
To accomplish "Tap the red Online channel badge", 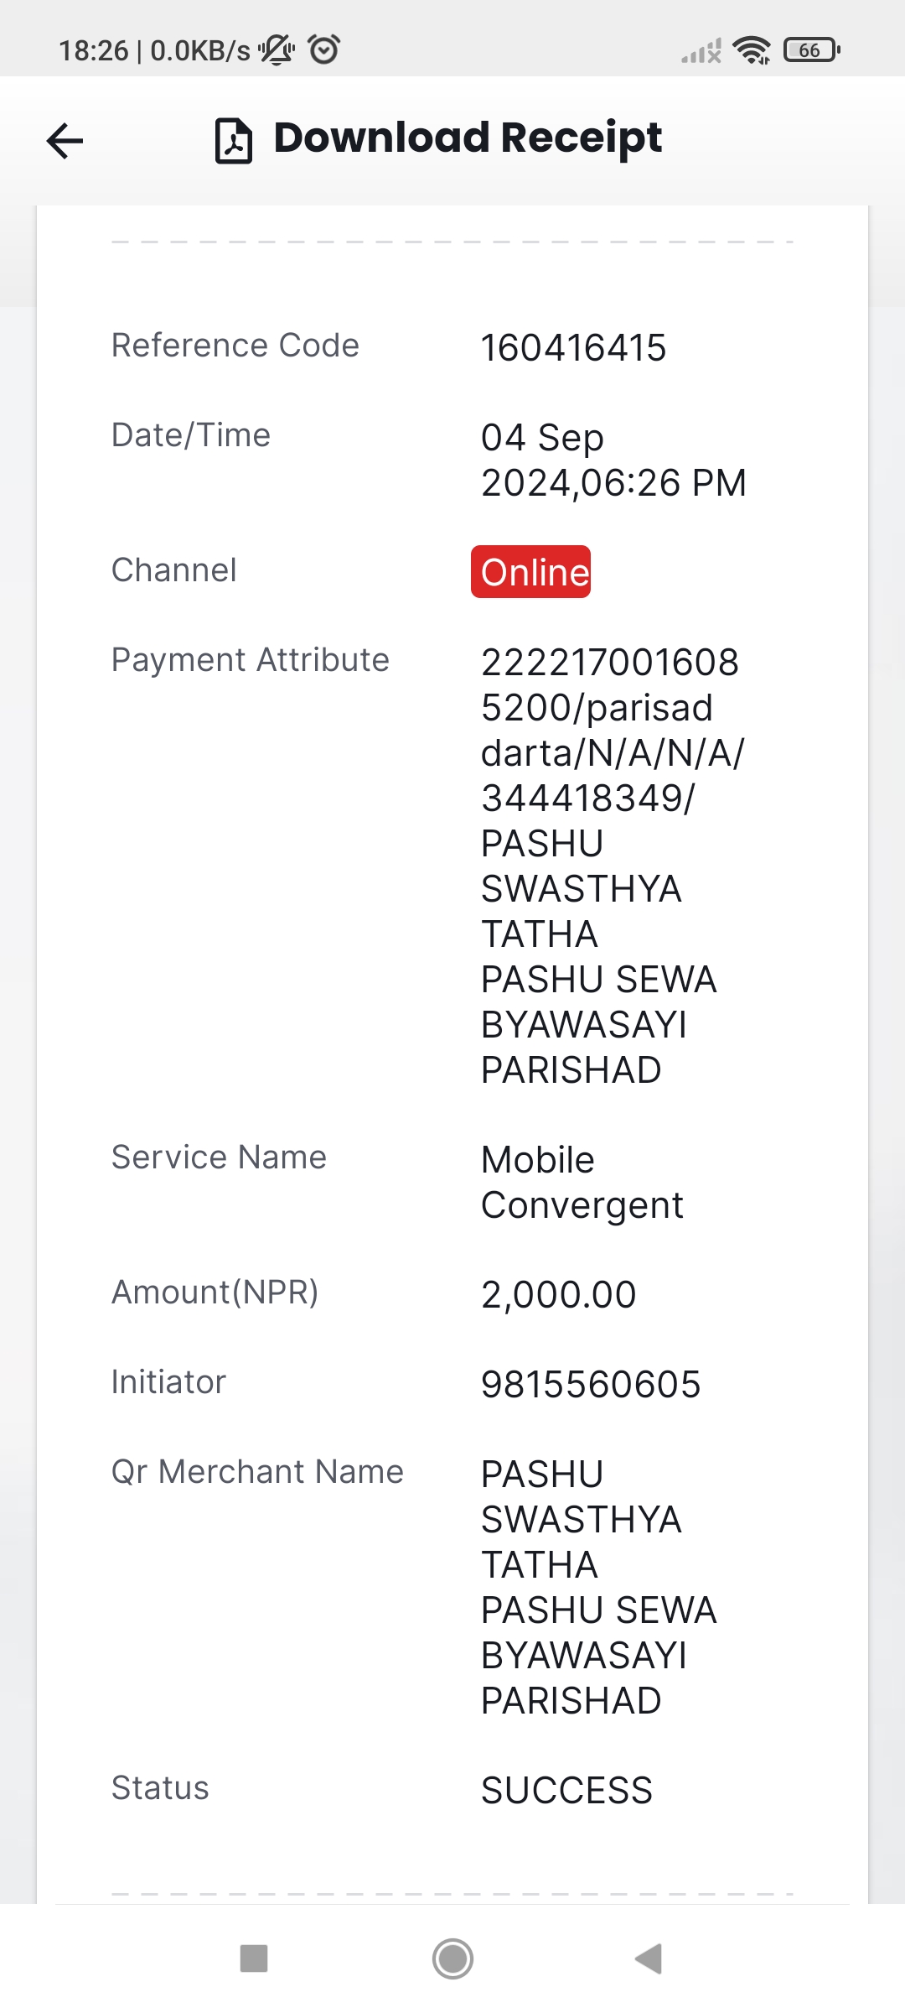I will (x=530, y=572).
